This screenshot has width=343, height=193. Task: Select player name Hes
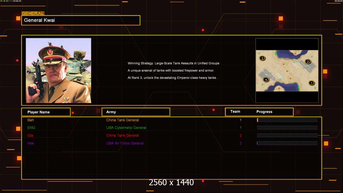pyautogui.click(x=31, y=143)
